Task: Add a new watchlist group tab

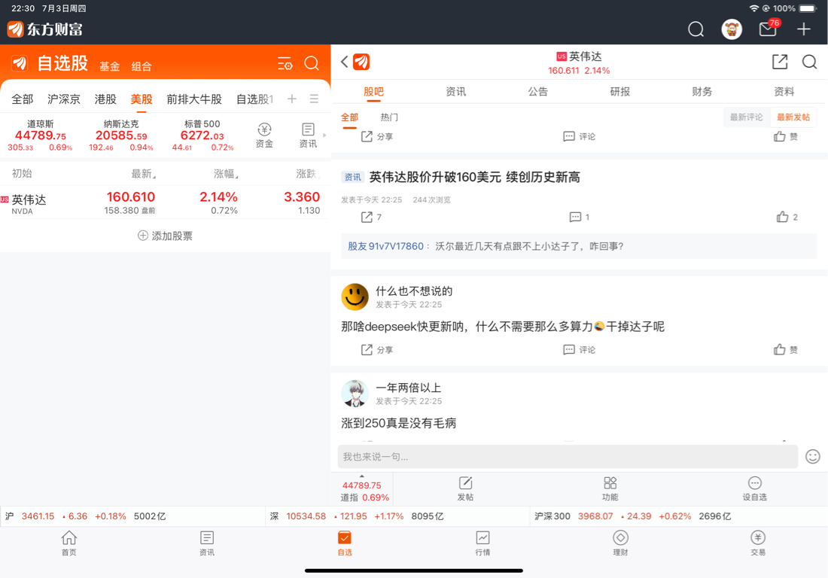Action: (291, 99)
